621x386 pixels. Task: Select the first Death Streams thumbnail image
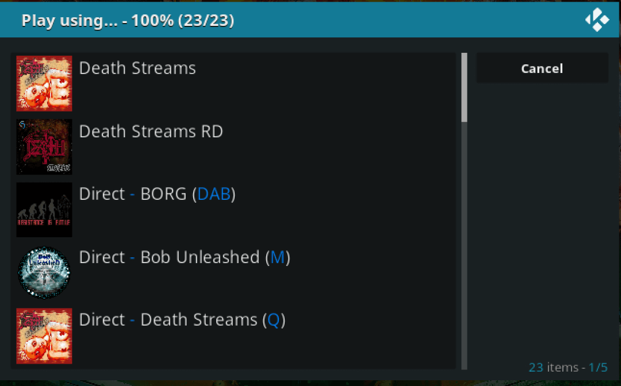[44, 83]
